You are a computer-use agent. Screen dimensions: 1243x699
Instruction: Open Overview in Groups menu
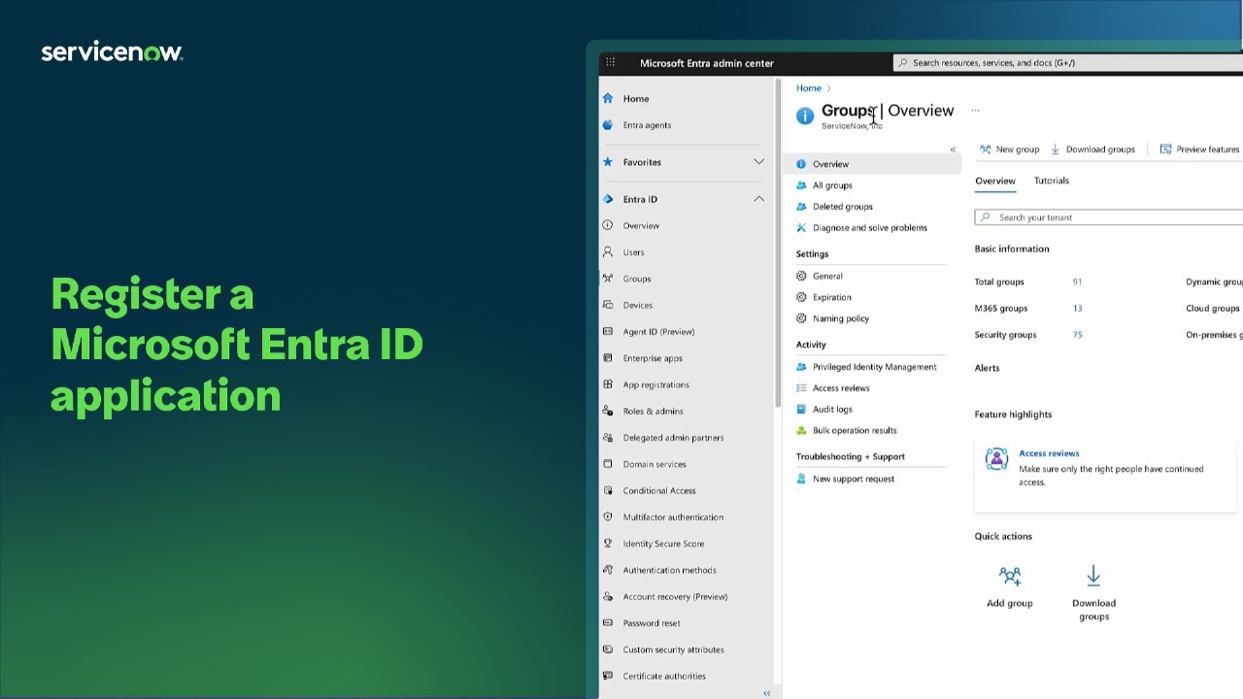[x=872, y=164]
